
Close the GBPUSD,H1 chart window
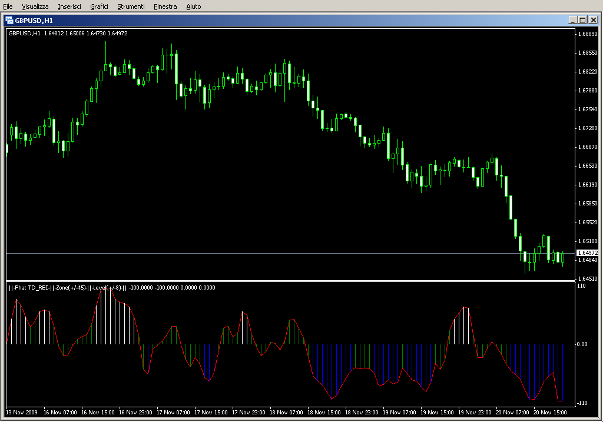(592, 19)
